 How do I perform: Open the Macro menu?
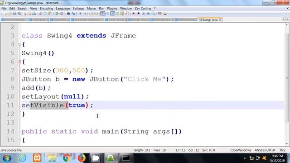click(92, 9)
